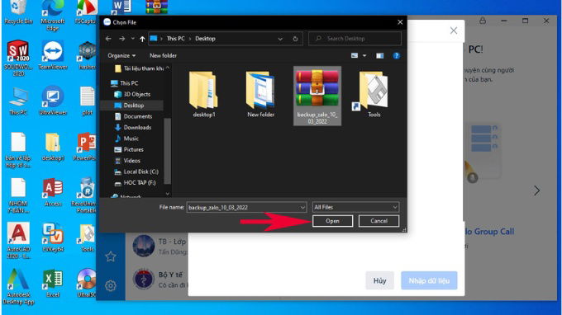Navigate up one folder level
This screenshot has width=562, height=315.
tap(142, 39)
